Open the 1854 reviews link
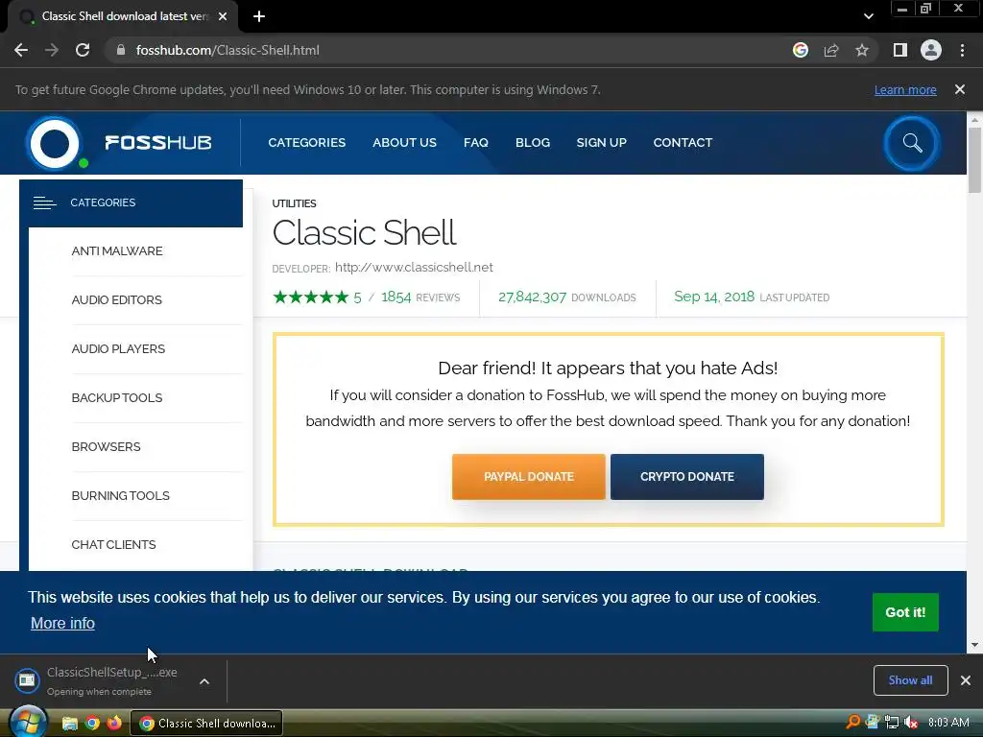The width and height of the screenshot is (983, 737). point(420,297)
